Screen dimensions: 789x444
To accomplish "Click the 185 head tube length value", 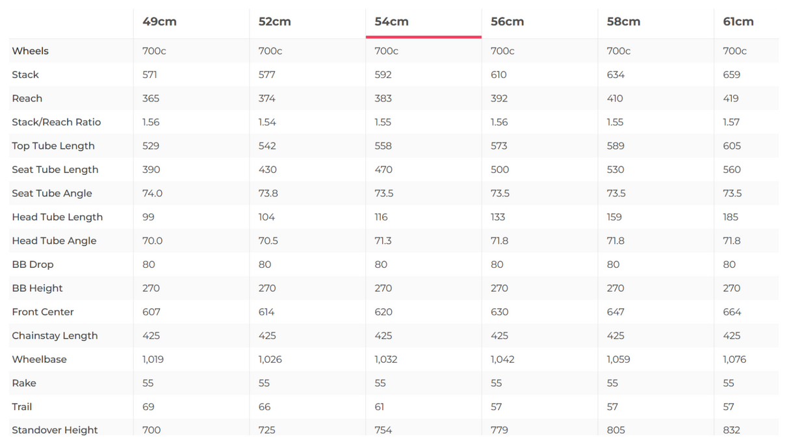I will coord(731,217).
